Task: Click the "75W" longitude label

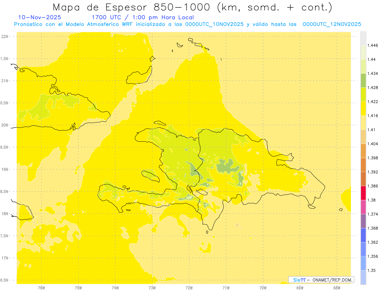Action: click(78, 288)
